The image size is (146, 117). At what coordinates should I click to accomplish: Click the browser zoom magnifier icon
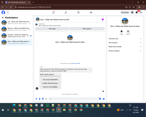click(130, 7)
